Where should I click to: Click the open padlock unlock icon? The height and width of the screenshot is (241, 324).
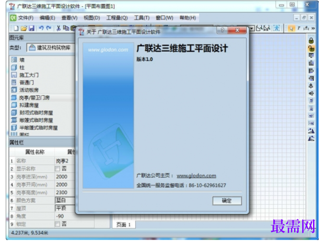coord(311,48)
